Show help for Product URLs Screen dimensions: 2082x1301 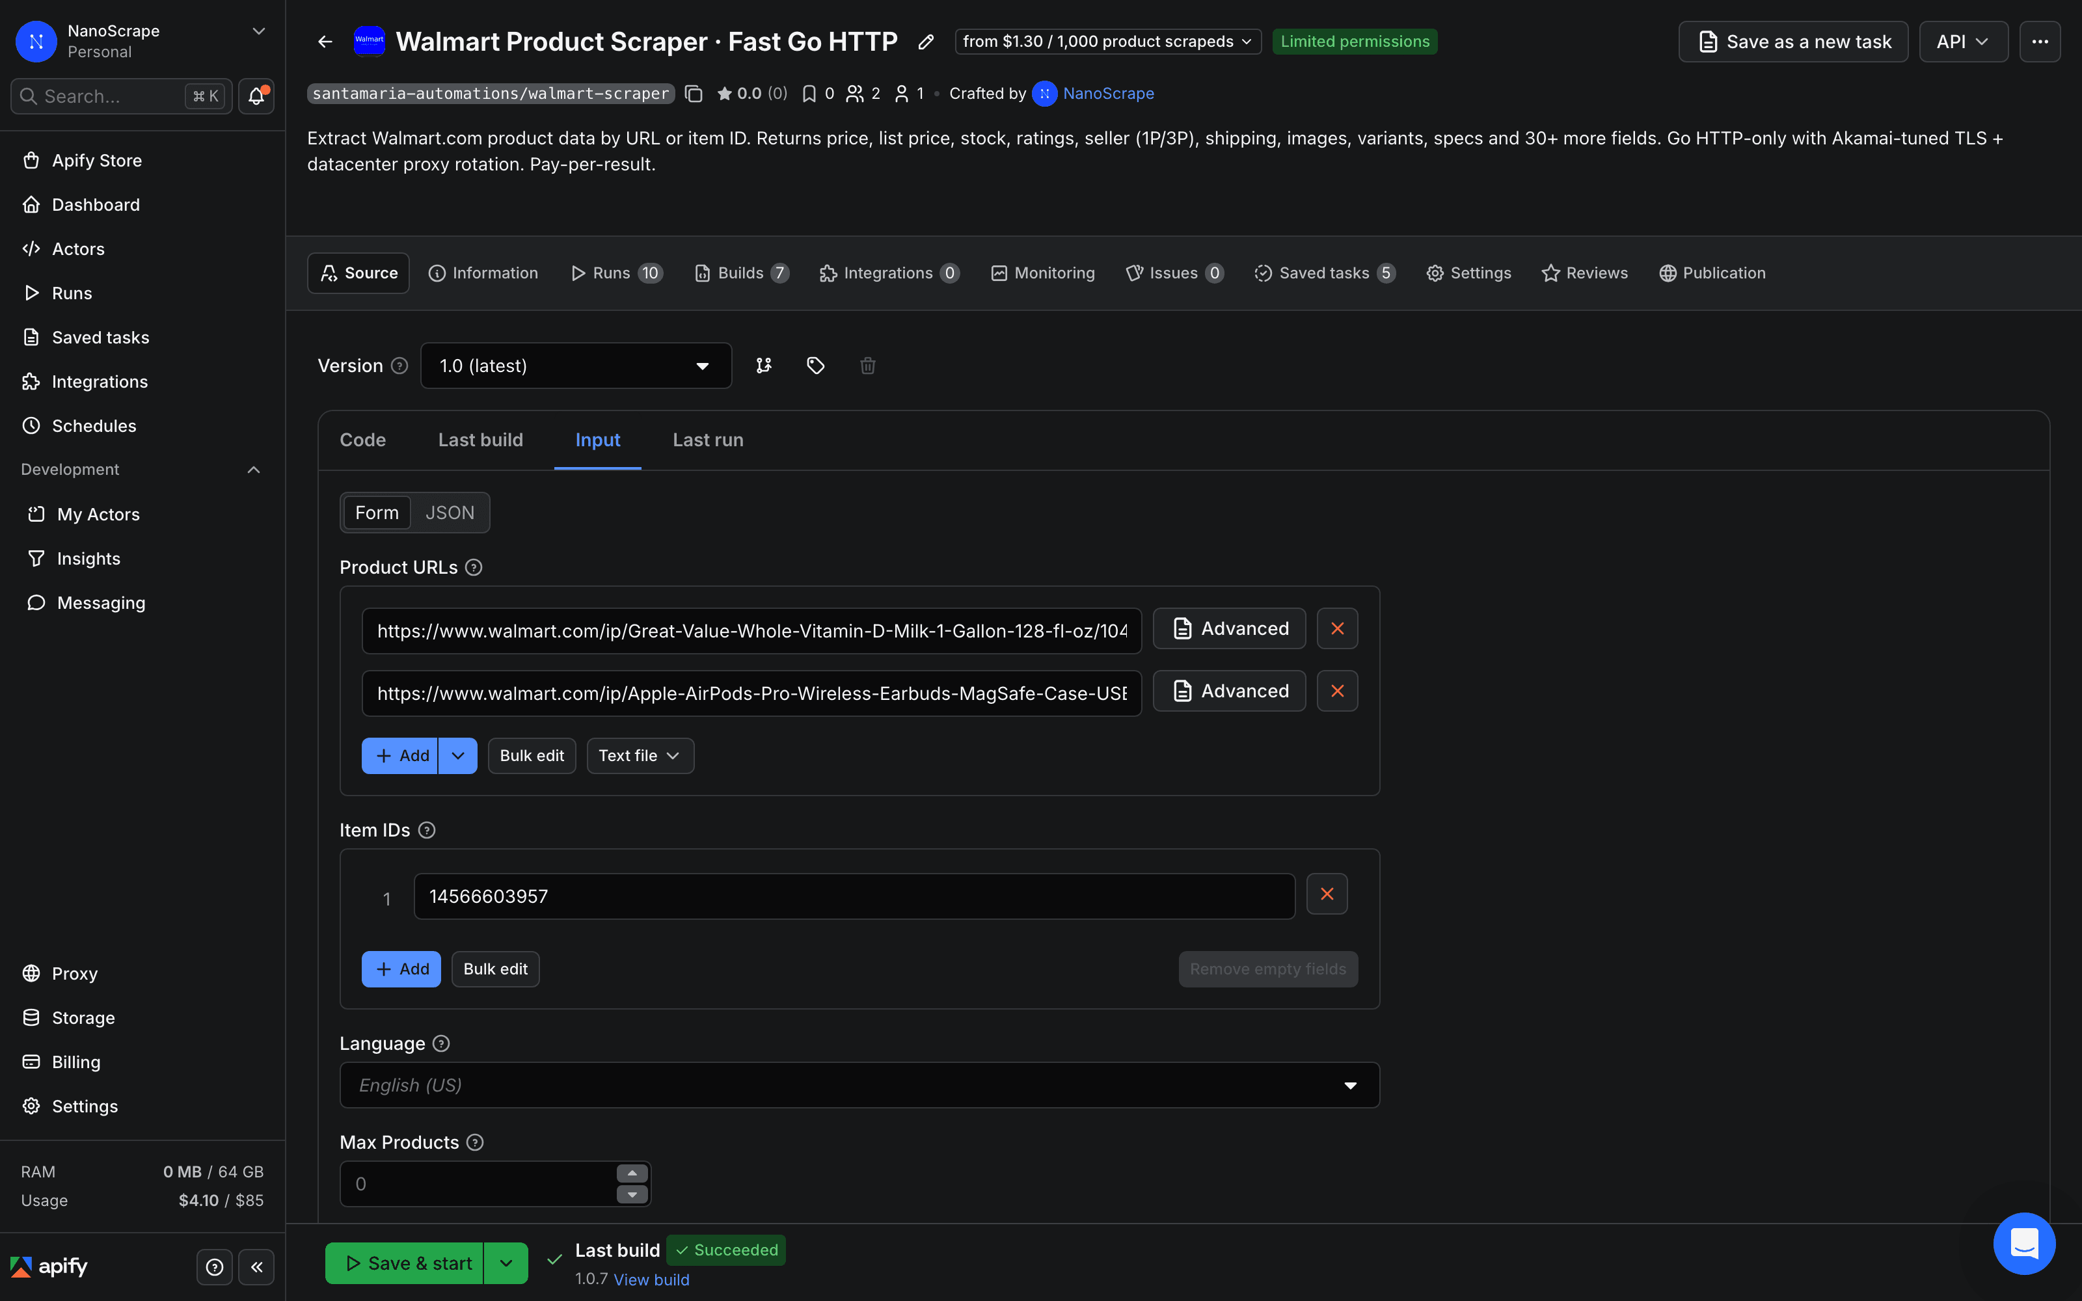pos(473,568)
